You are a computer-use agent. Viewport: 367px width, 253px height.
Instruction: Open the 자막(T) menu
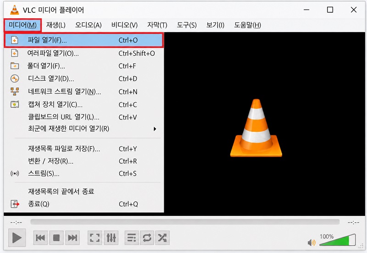click(157, 25)
